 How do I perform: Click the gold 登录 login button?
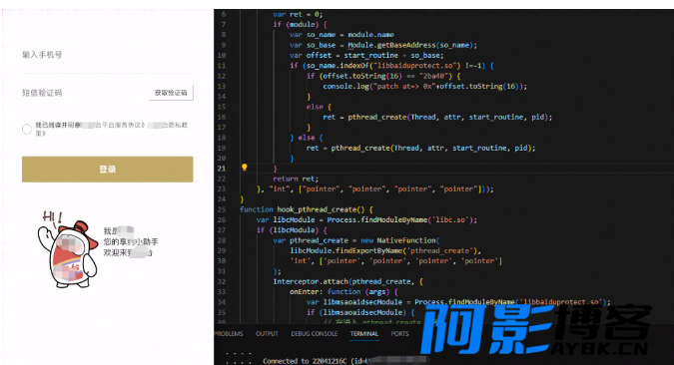click(108, 170)
